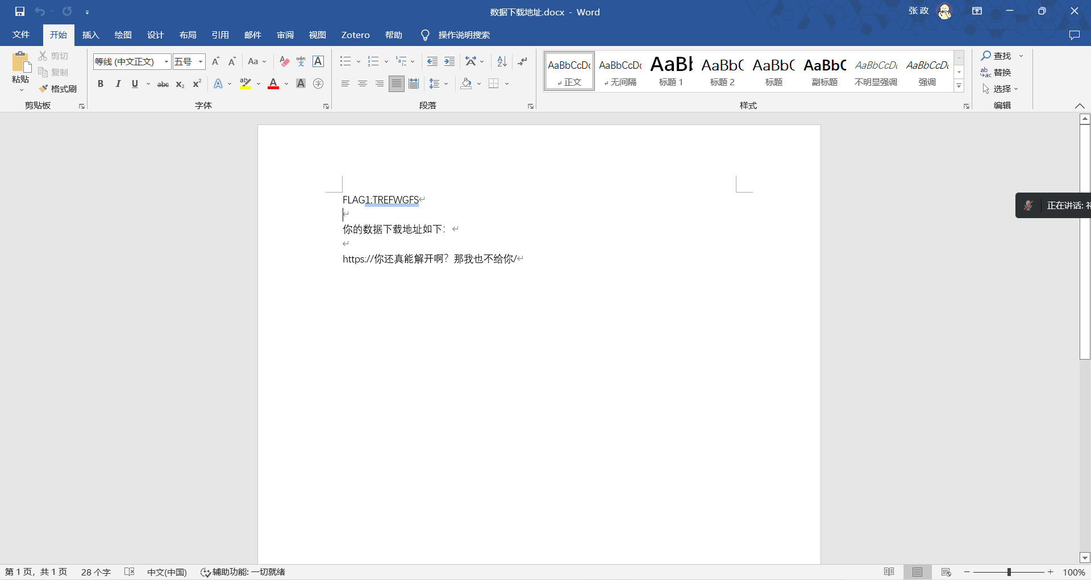Screen dimensions: 1091x580
Task: Increase font size with the grow icon
Action: [215, 61]
